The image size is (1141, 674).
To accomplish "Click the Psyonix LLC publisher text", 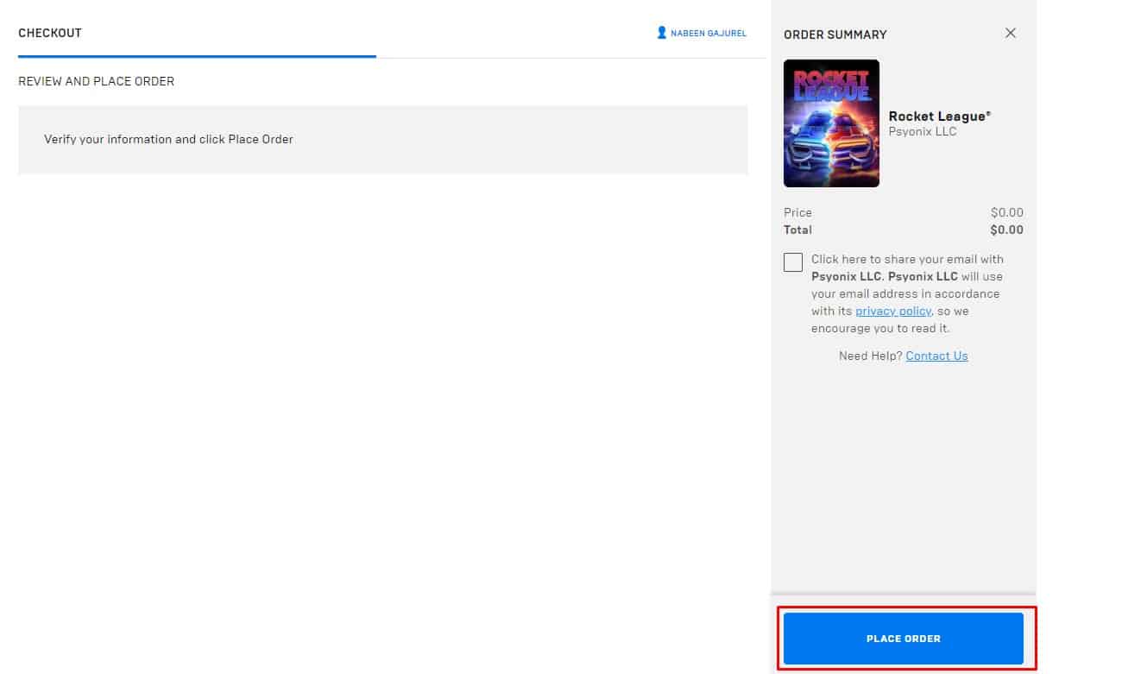I will pyautogui.click(x=923, y=131).
